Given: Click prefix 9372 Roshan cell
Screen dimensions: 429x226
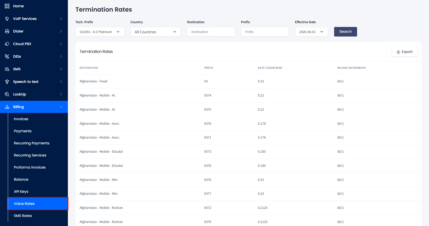Looking at the screenshot, I should coord(208,208).
